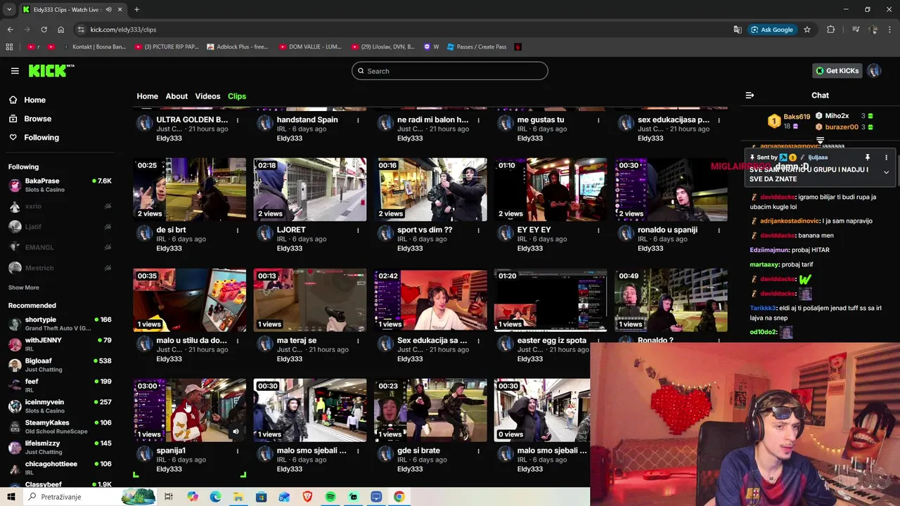Open a new browser tab
Viewport: 900px width, 506px height.
point(136,9)
